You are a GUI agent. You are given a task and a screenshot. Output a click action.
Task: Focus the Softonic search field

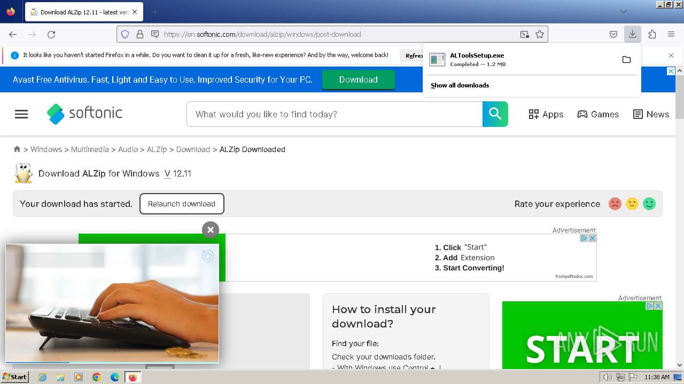tap(335, 114)
